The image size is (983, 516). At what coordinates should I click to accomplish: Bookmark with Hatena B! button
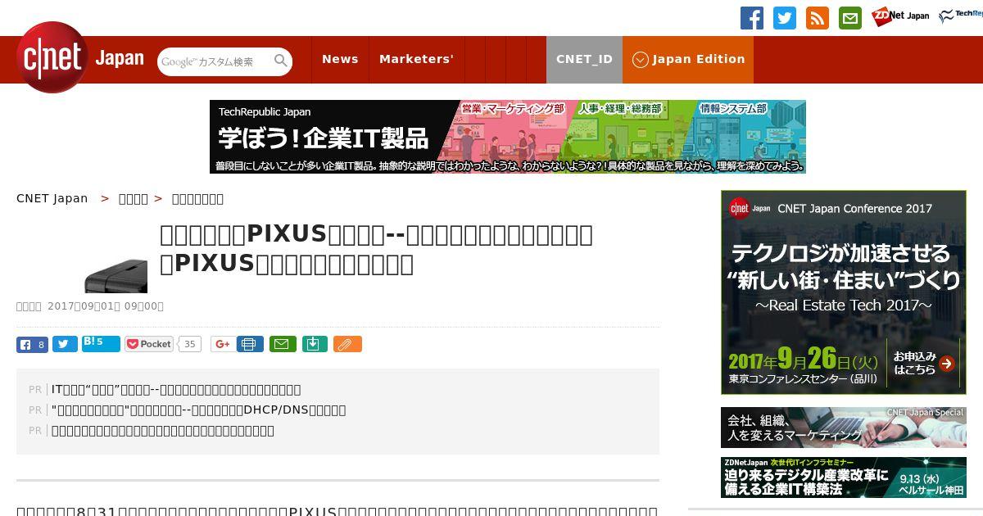(101, 343)
